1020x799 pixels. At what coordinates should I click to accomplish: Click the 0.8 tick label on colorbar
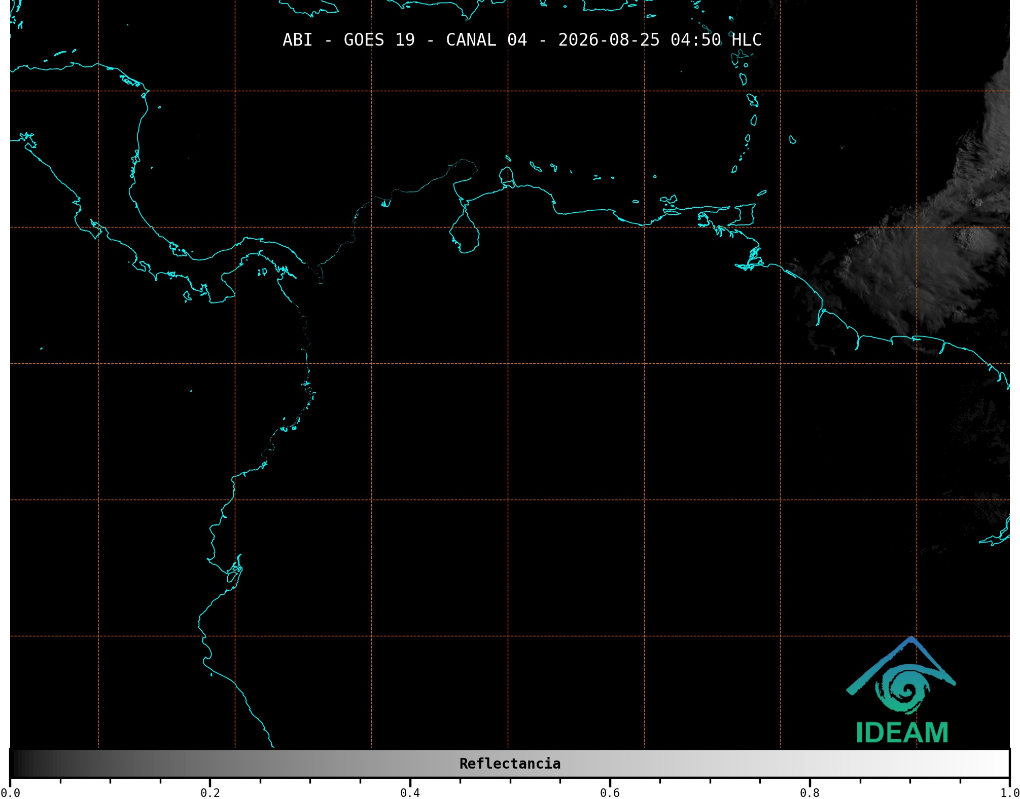(810, 793)
